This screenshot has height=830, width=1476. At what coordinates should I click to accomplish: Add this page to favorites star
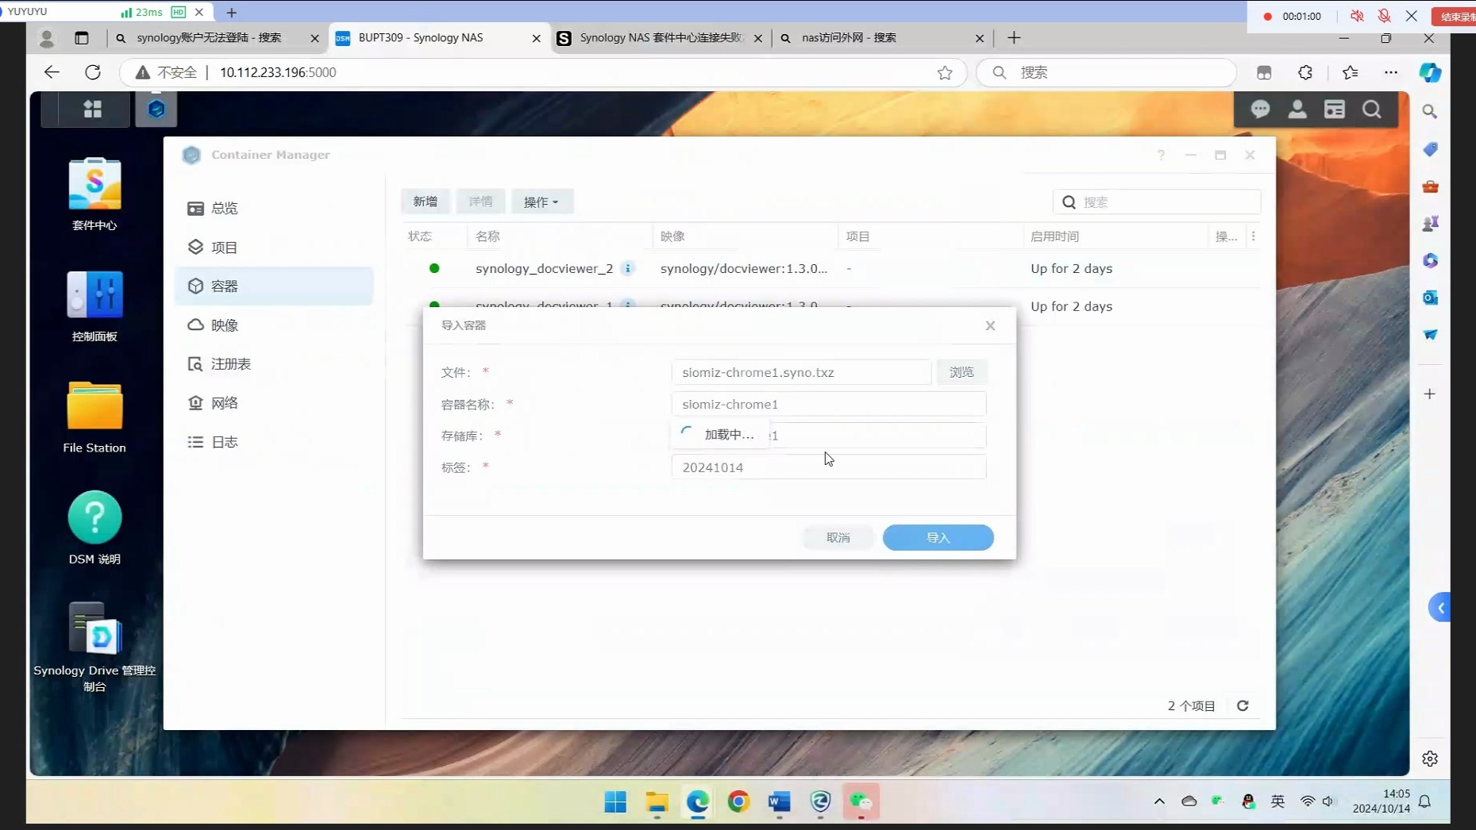(945, 73)
